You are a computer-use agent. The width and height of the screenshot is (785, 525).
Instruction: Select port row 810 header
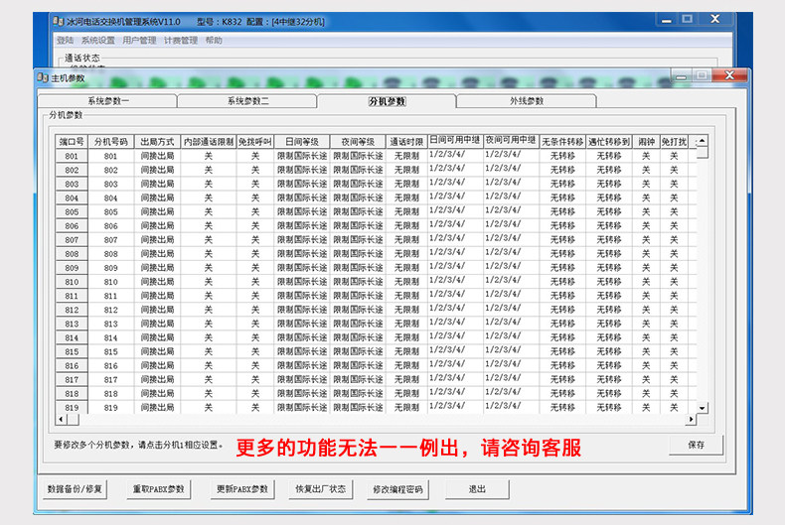pyautogui.click(x=72, y=282)
